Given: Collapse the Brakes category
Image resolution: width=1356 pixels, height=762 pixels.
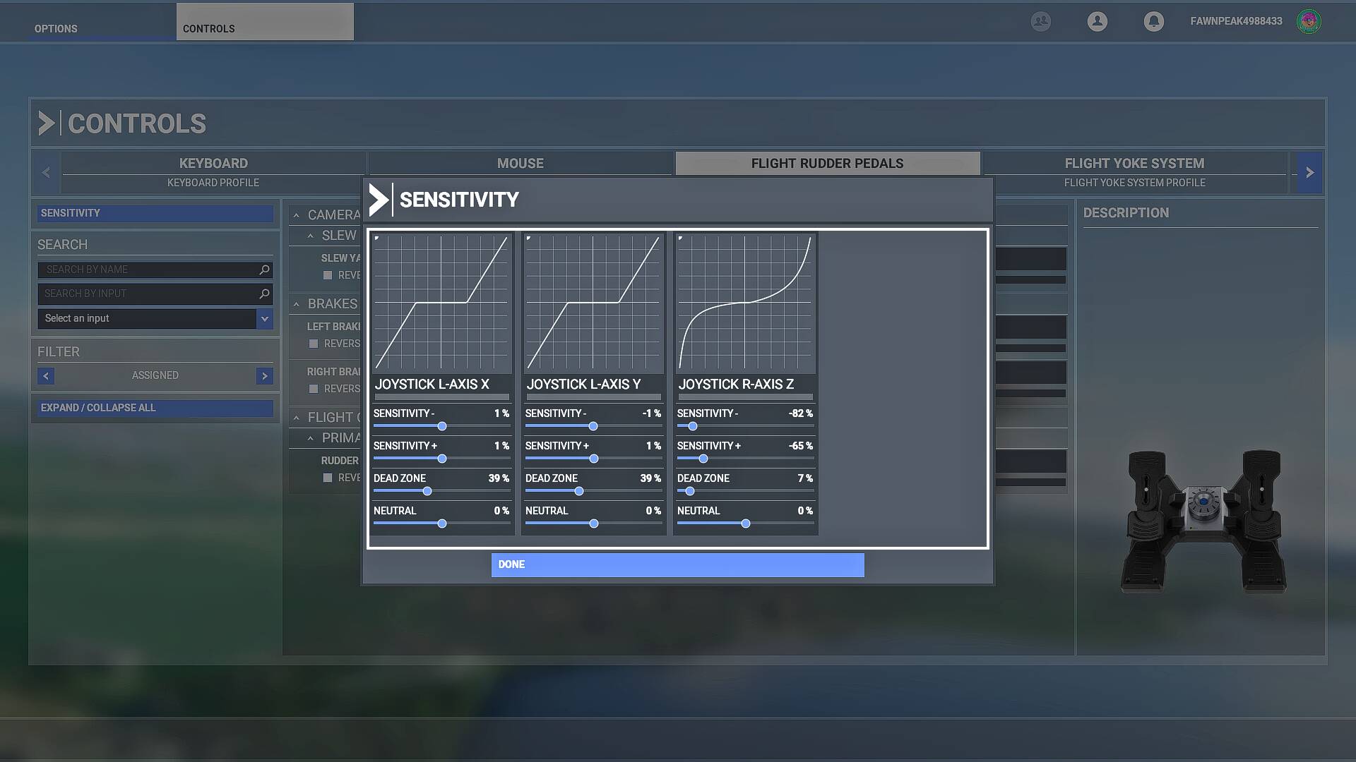Looking at the screenshot, I should pos(297,304).
